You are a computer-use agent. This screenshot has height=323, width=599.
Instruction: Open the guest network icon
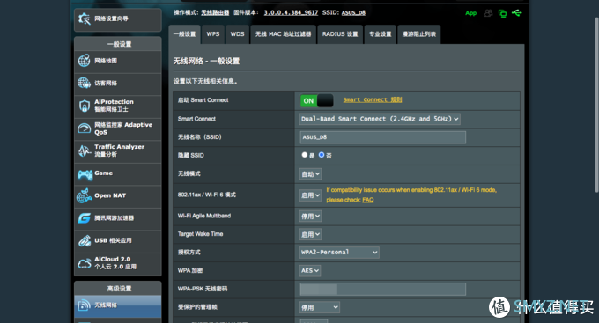tap(84, 83)
